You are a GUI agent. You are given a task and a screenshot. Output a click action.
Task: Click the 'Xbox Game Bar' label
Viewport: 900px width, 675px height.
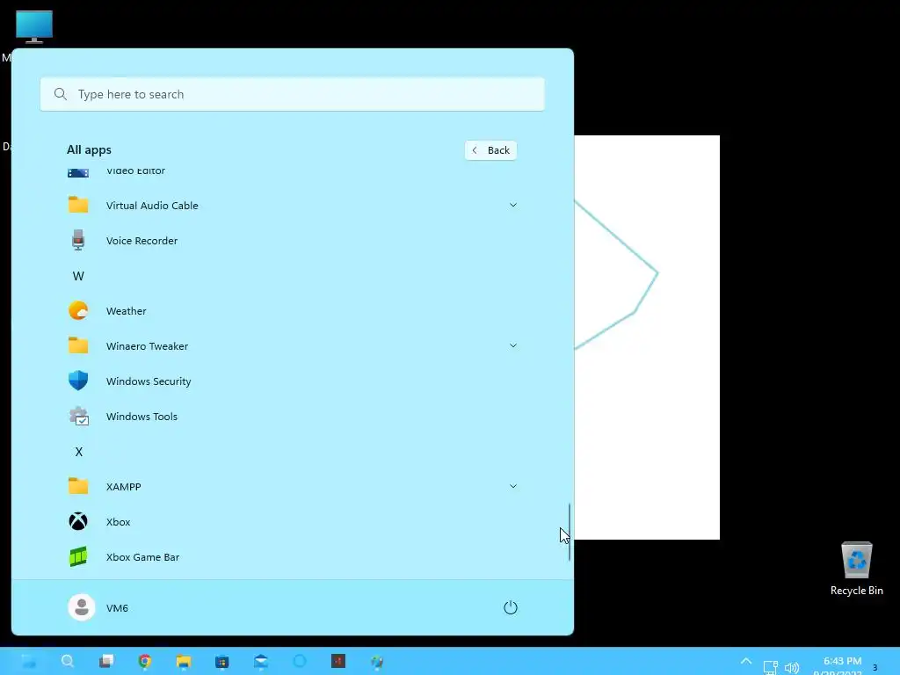point(143,556)
